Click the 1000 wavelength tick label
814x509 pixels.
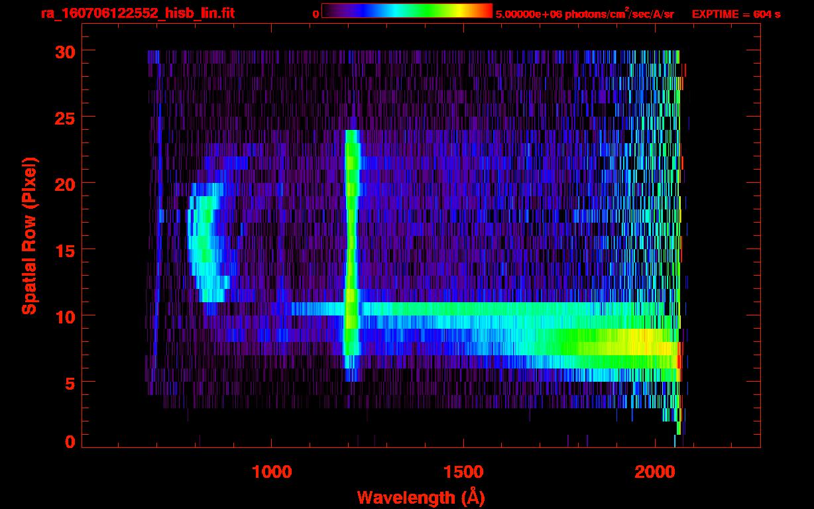pos(272,472)
